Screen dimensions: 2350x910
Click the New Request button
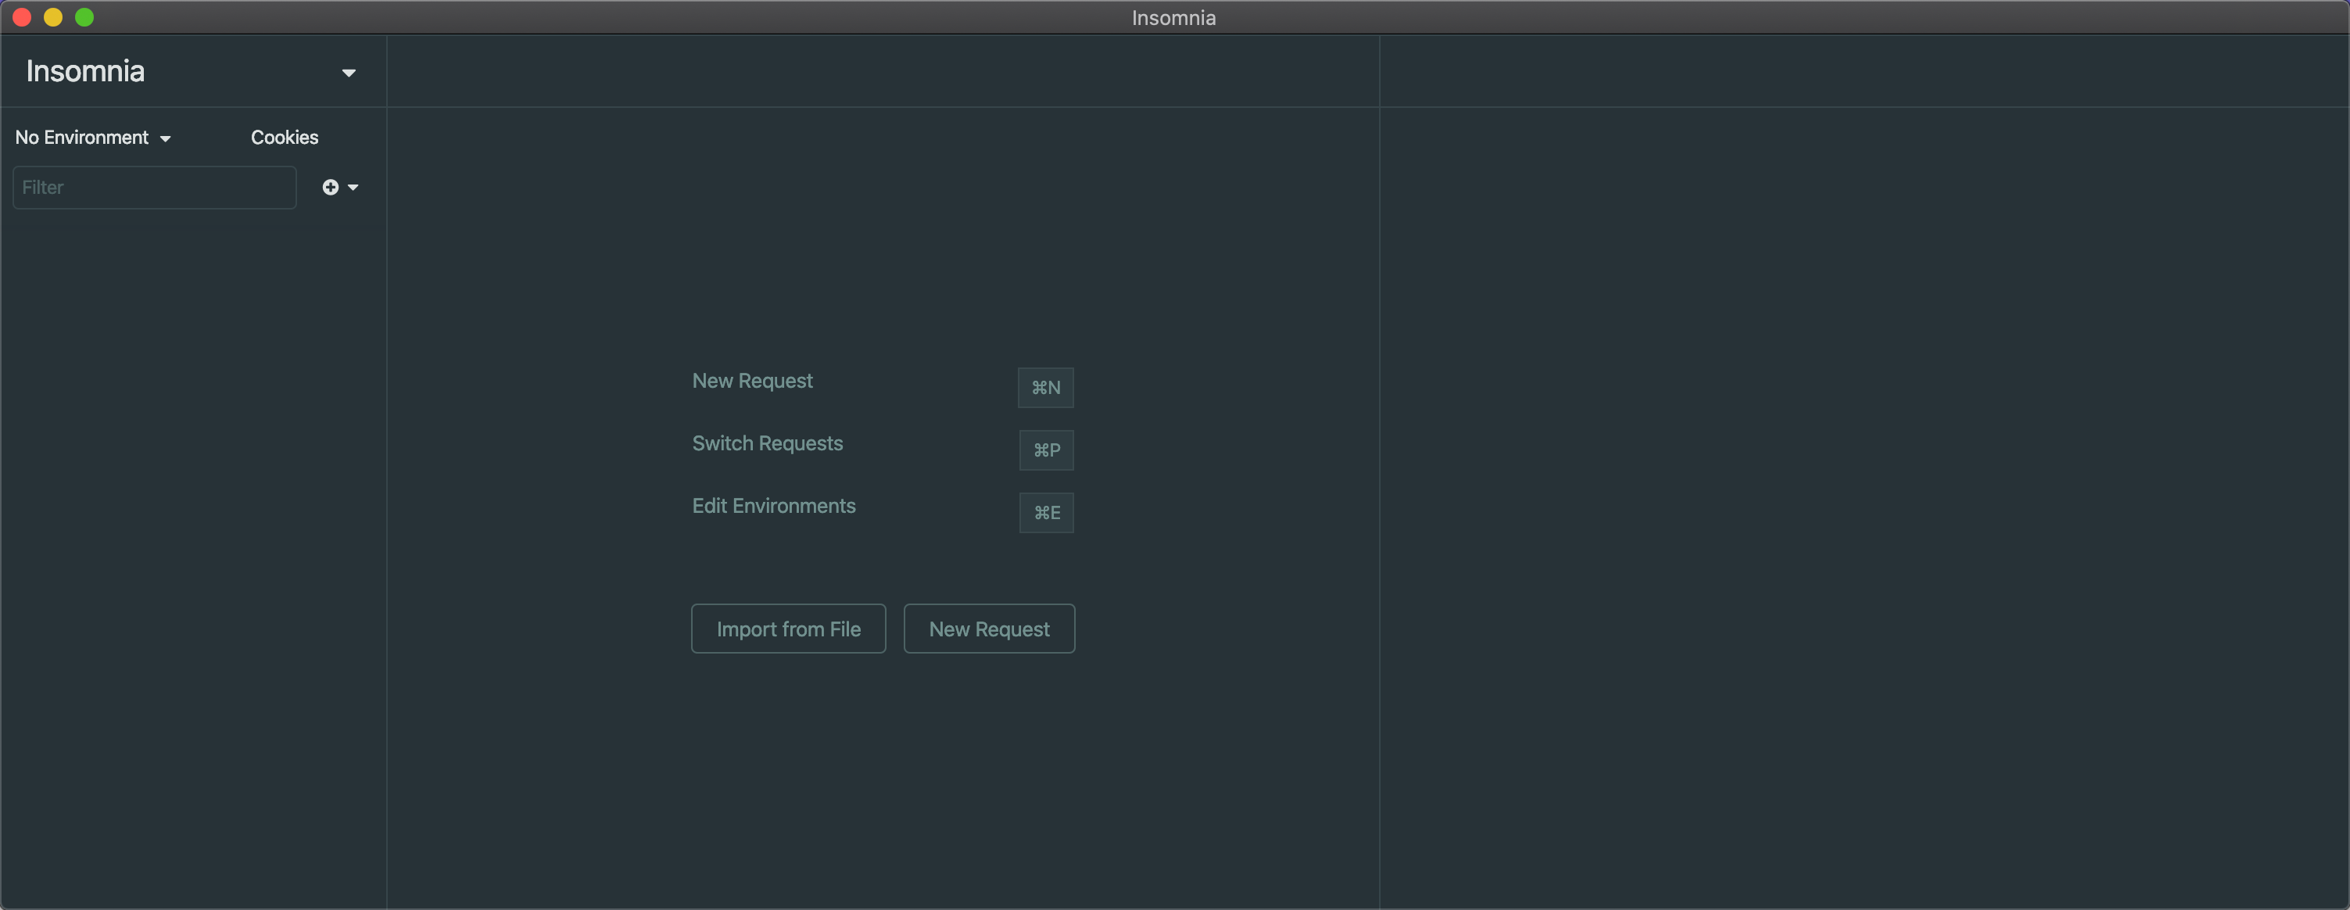point(989,628)
